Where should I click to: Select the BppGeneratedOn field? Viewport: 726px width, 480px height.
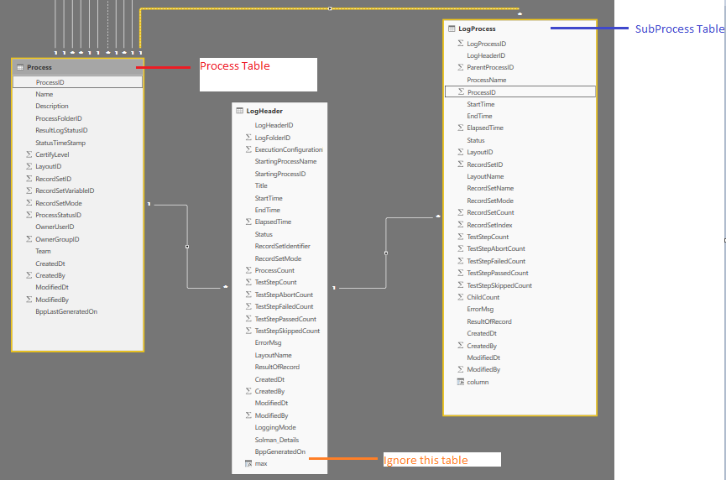click(x=280, y=451)
